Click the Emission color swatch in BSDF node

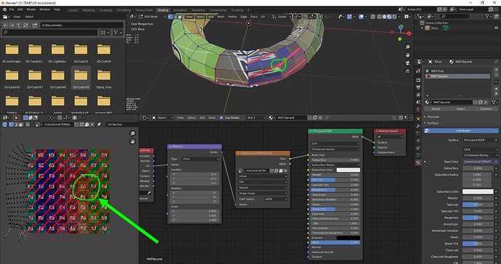348,238
